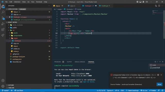This screenshot has width=165, height=92.
Task: Create a new terminal with plus icon
Action: pos(155,62)
